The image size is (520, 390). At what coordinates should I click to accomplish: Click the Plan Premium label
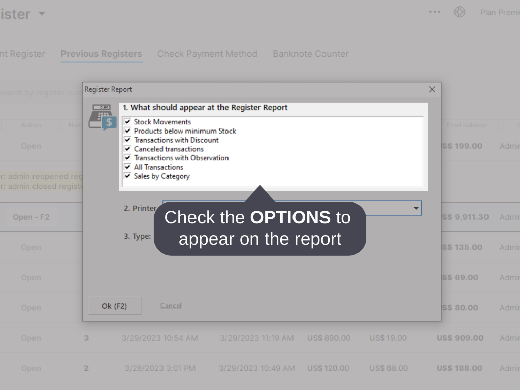[500, 12]
